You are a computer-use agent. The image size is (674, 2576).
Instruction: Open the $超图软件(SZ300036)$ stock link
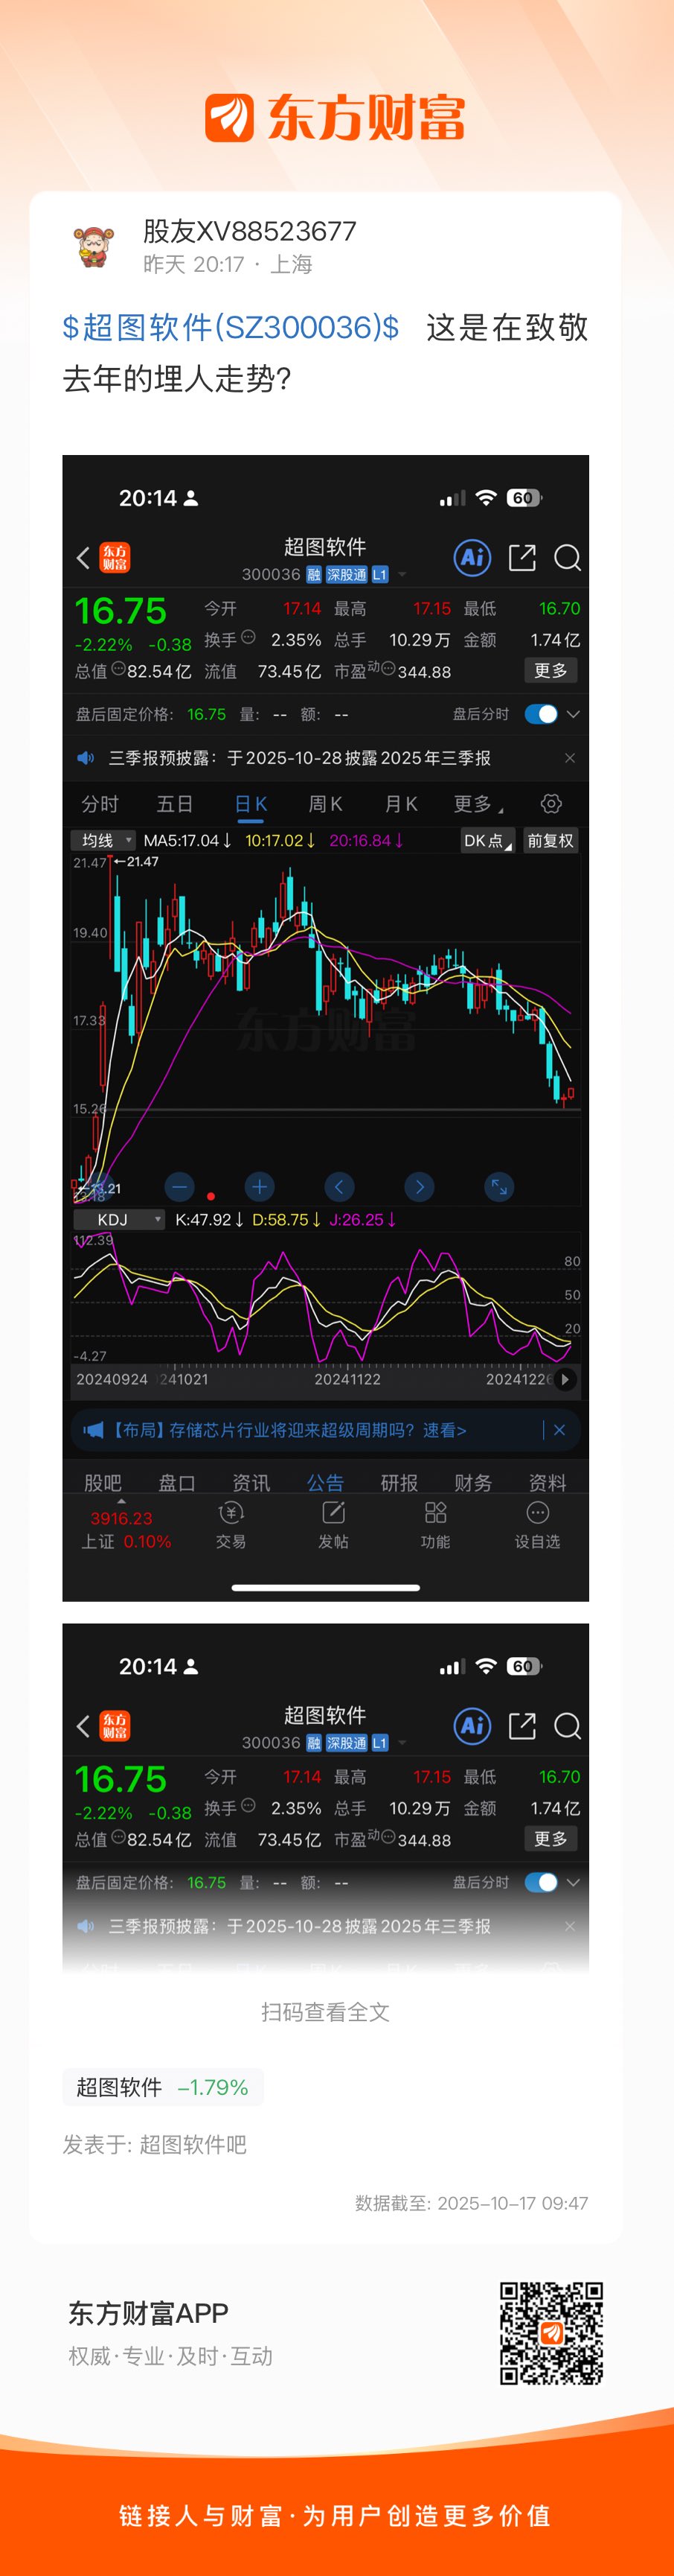tap(231, 327)
